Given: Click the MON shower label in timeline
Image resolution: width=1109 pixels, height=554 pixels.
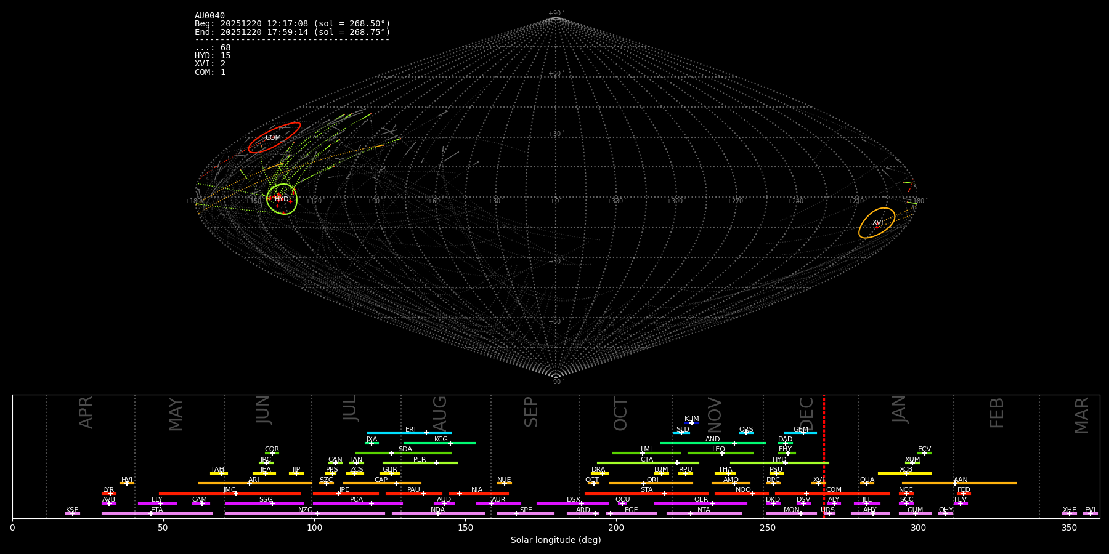Looking at the screenshot, I should coord(792,510).
